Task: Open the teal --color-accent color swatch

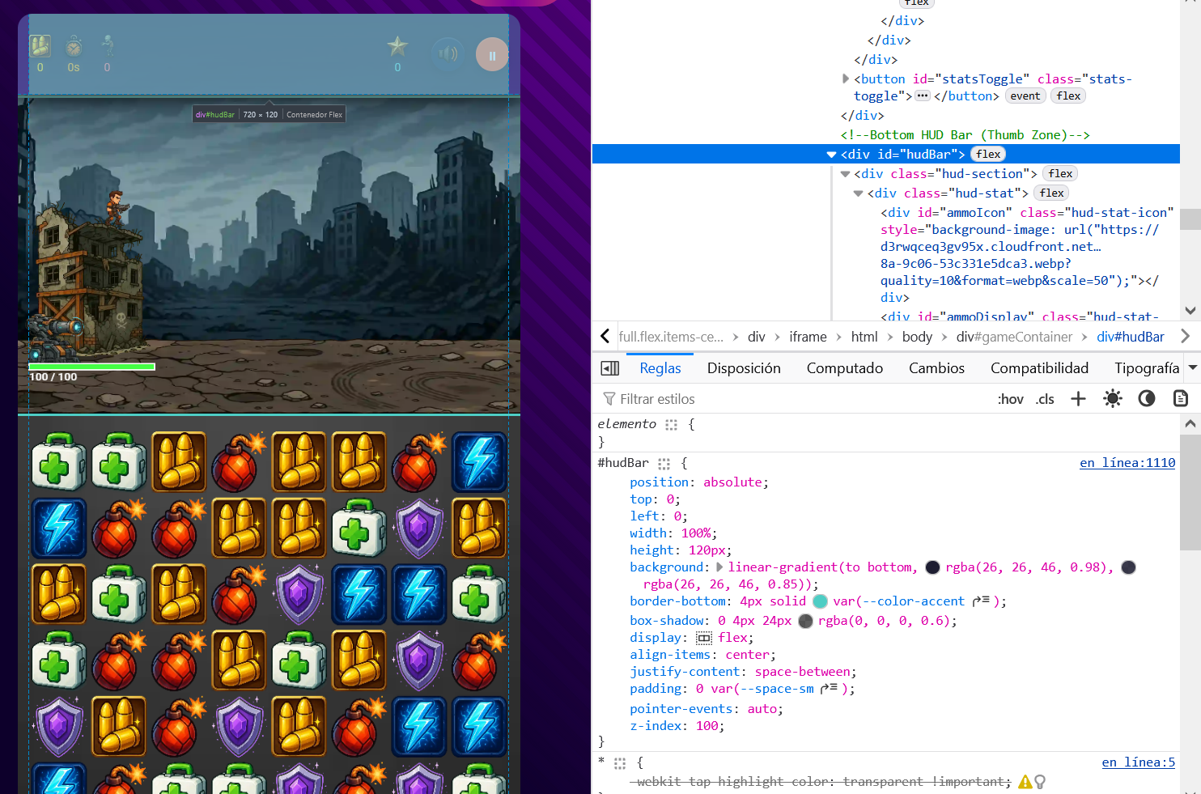Action: [x=820, y=601]
